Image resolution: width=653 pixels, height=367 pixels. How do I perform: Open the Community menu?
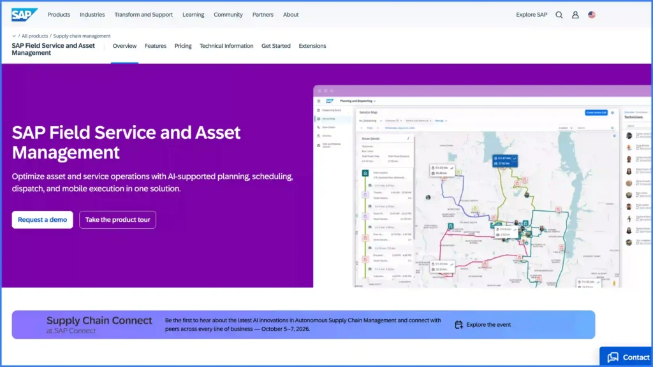tap(228, 15)
